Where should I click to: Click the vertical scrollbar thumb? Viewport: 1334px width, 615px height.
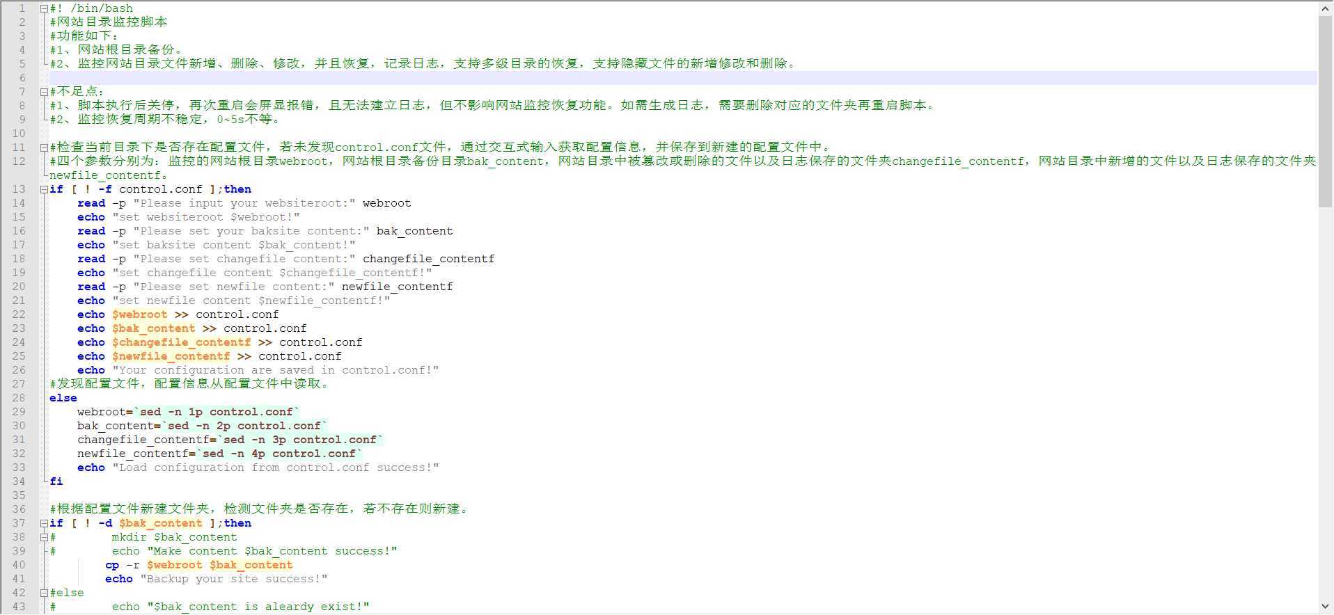coord(1326,111)
